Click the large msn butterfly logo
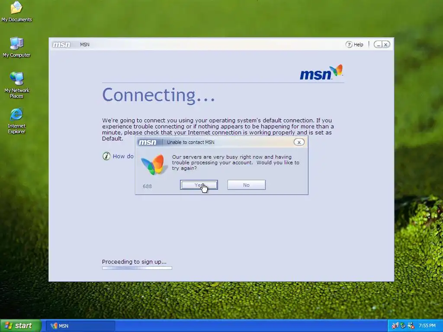This screenshot has height=332, width=443. point(321,73)
